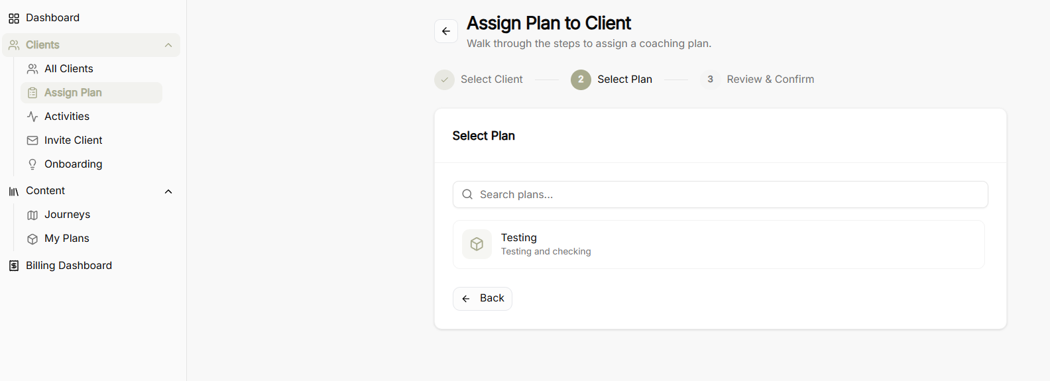Click the Onboarding lightbulb icon
Screen dimensions: 1050x381
32,164
